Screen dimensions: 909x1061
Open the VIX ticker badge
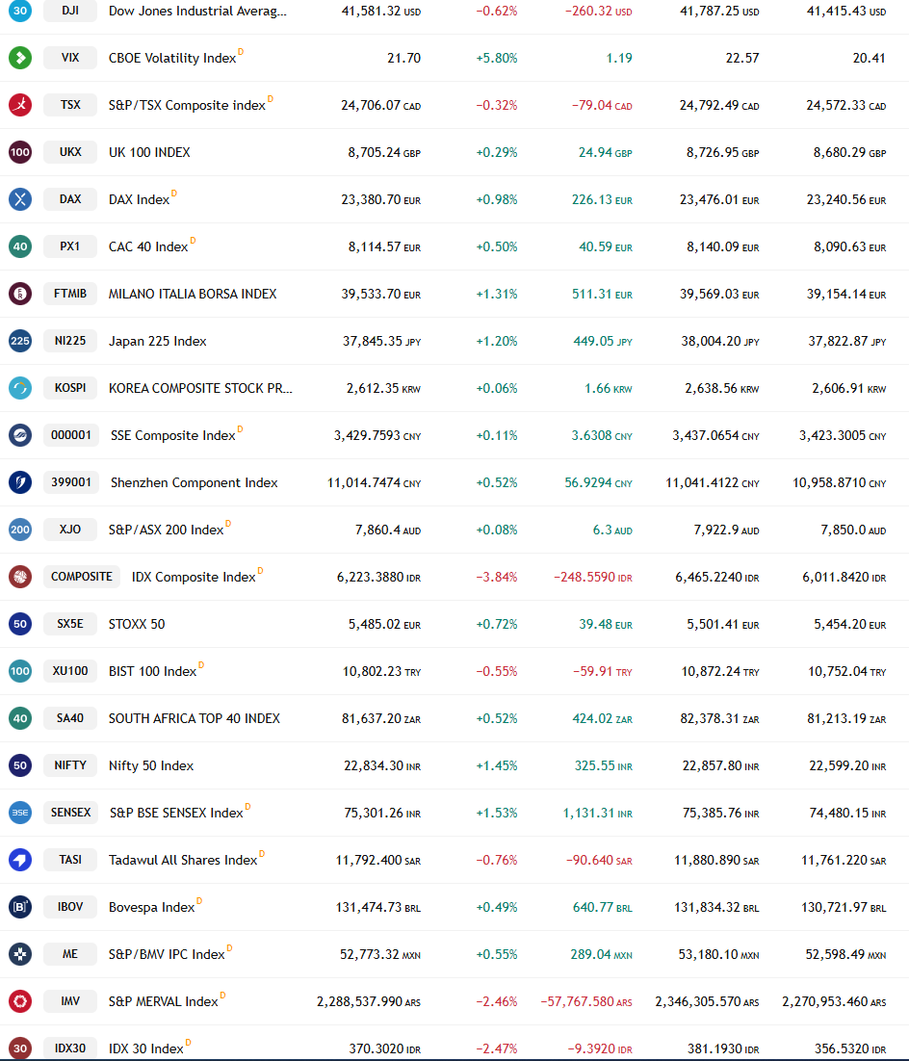tap(70, 58)
